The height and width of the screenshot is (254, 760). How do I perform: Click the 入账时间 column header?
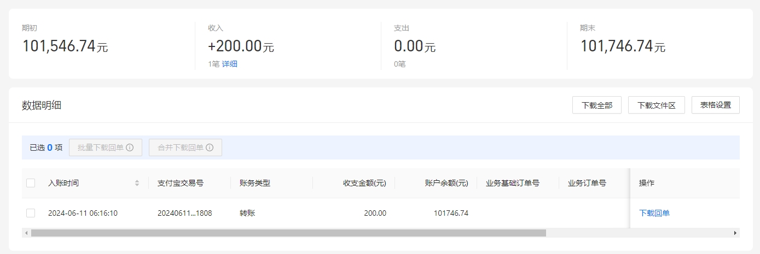point(63,183)
